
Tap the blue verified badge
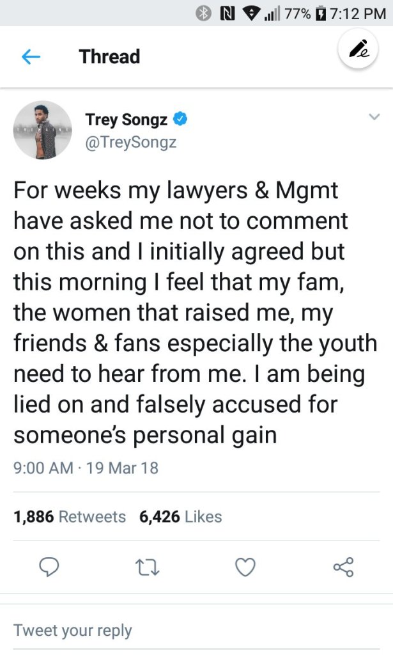coord(180,119)
